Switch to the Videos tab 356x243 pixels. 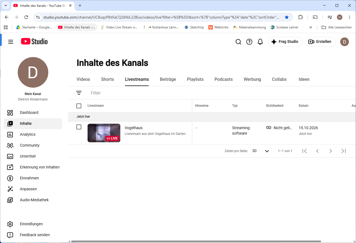(x=83, y=79)
